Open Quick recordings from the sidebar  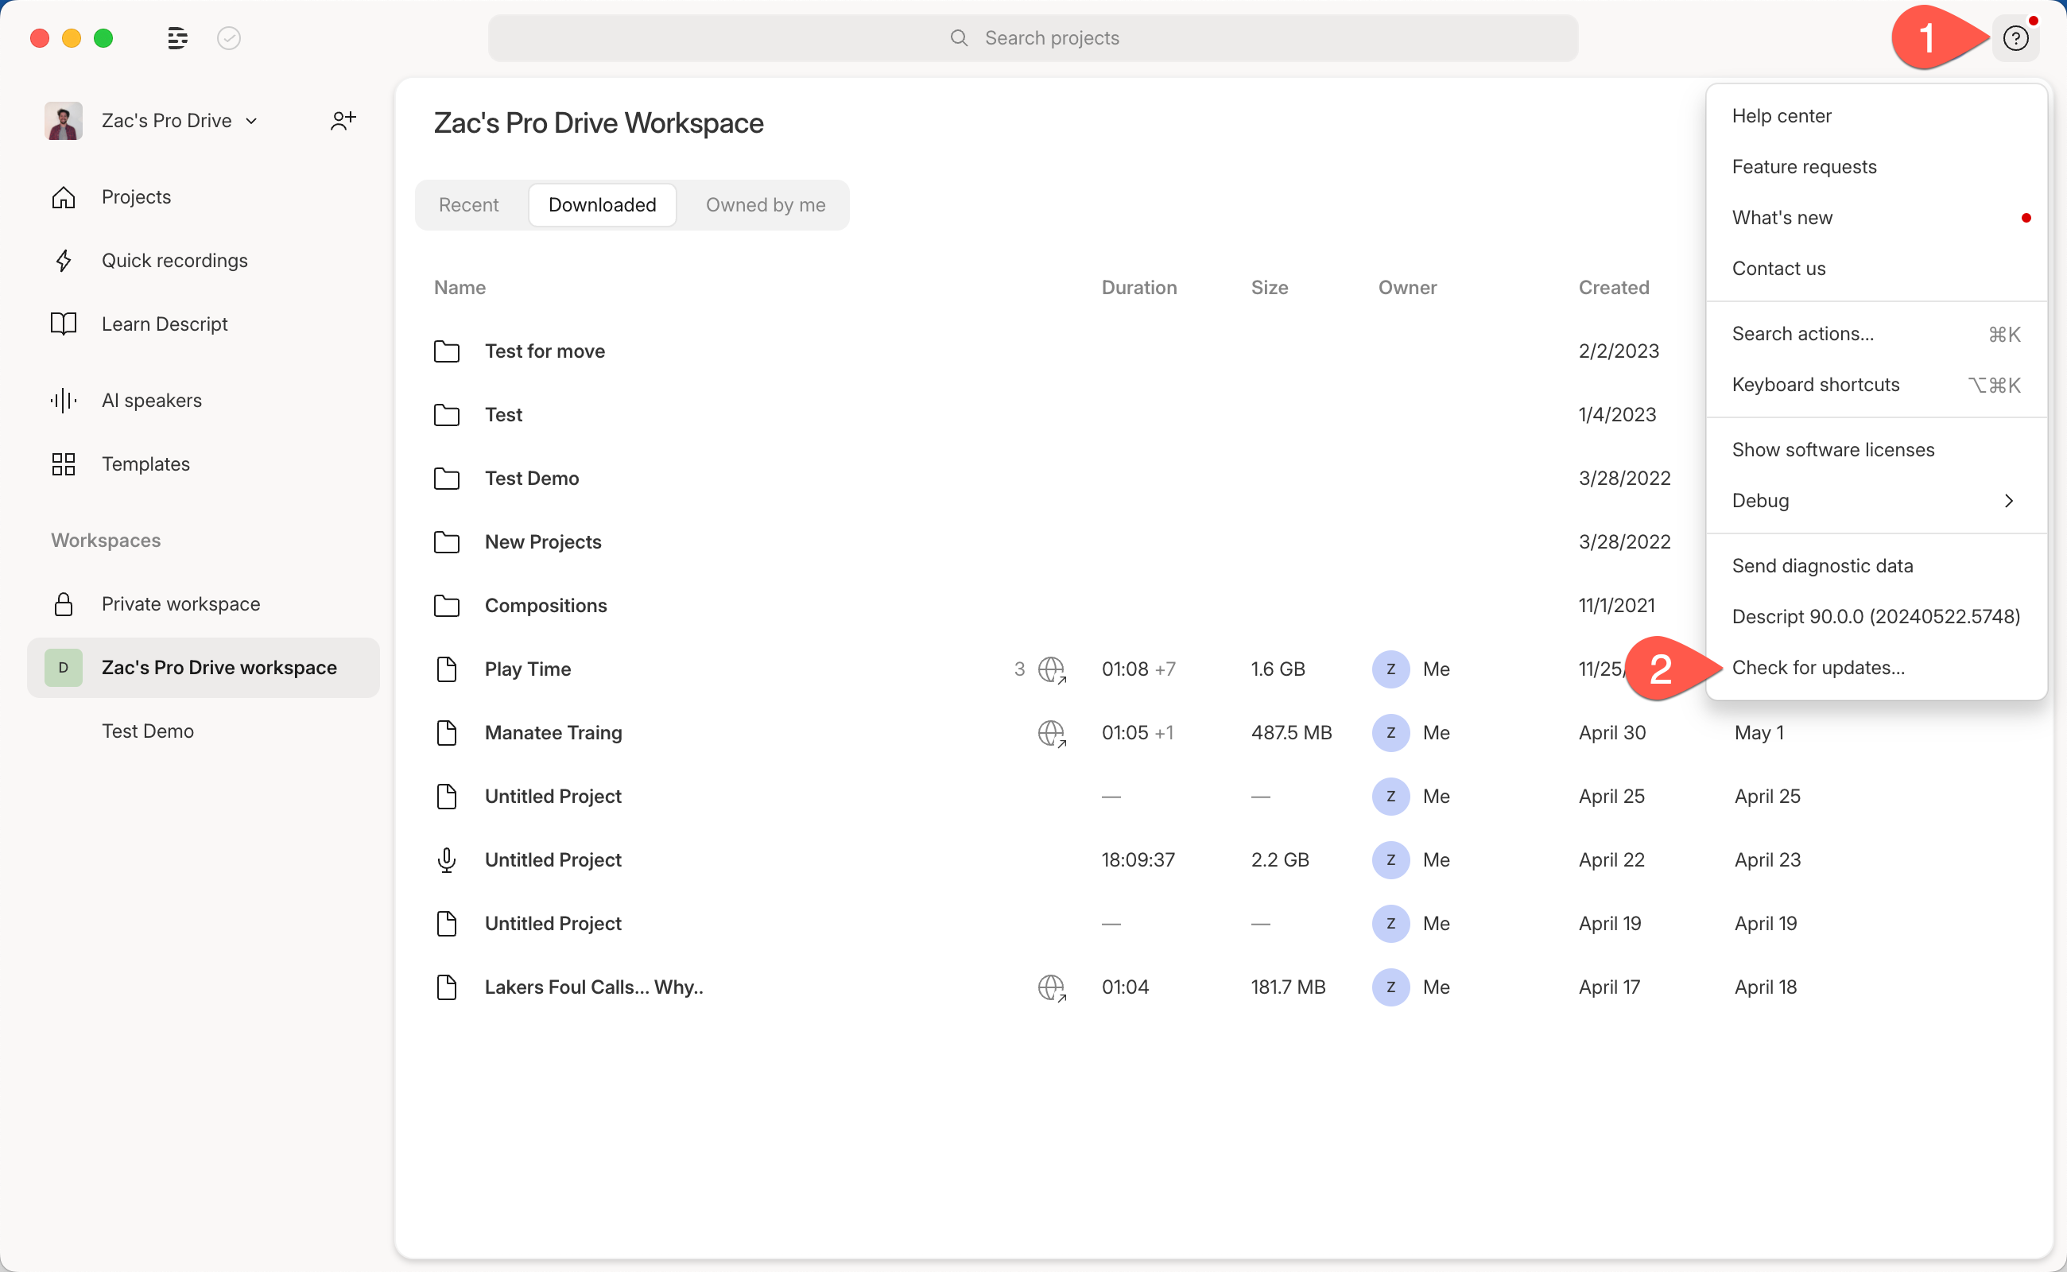(x=174, y=260)
